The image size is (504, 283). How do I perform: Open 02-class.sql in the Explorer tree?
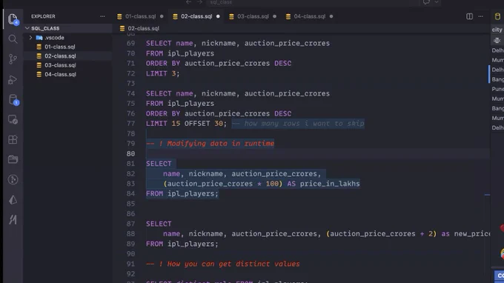click(x=61, y=56)
